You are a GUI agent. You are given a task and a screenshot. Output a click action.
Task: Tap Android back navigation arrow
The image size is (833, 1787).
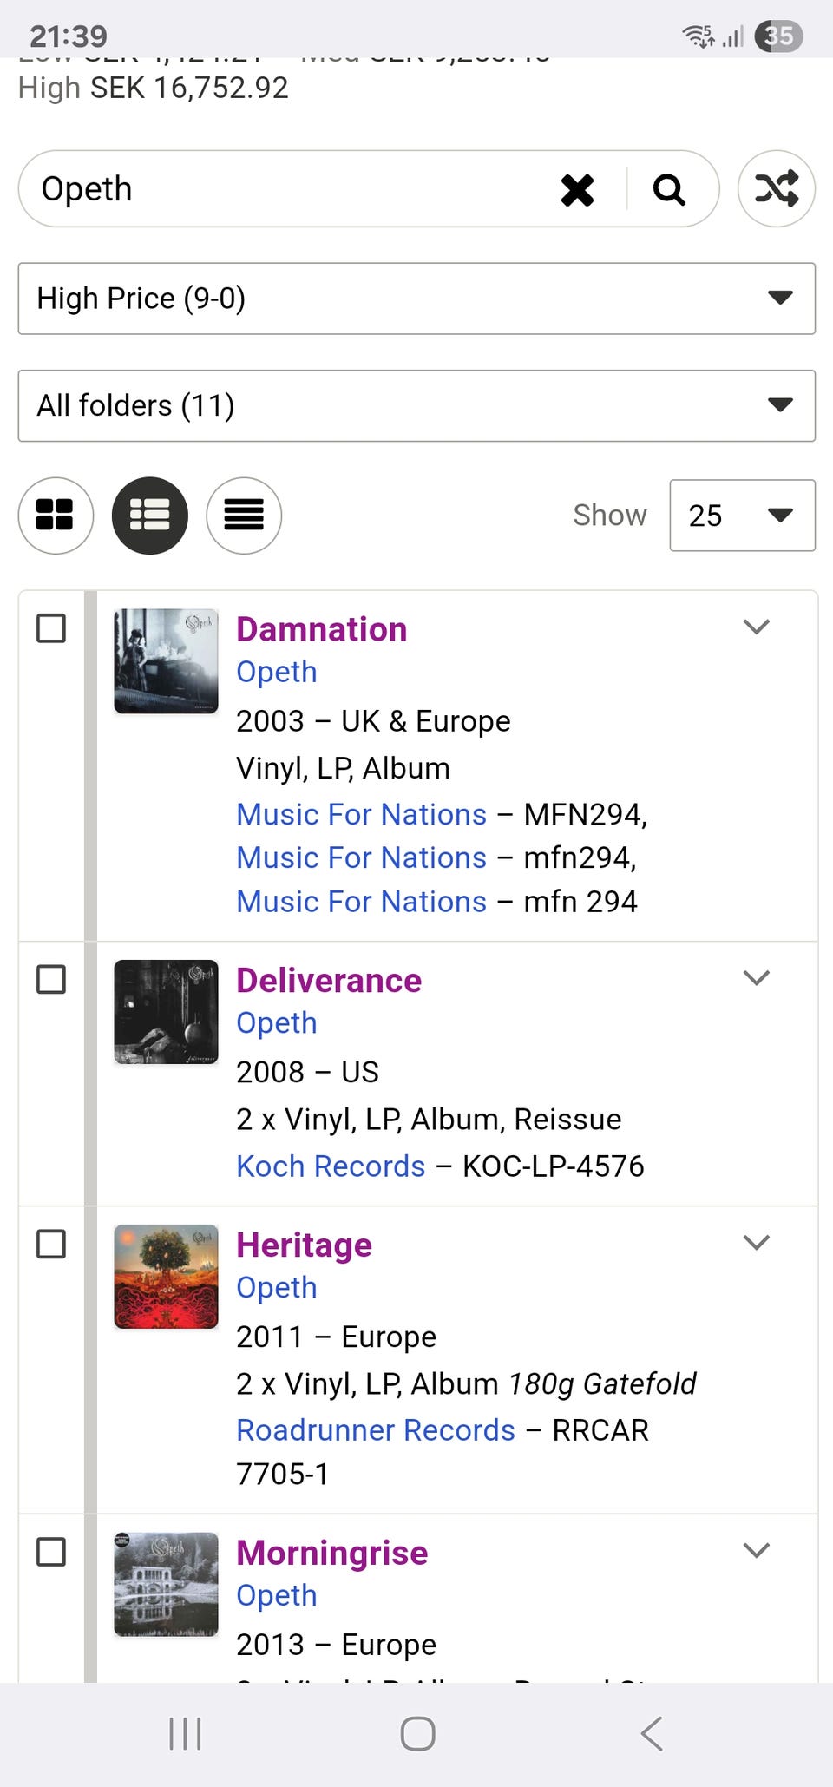click(652, 1733)
